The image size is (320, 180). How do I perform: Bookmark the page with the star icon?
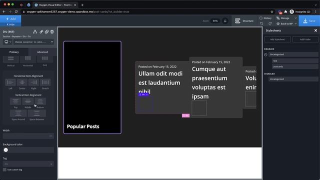272,11
